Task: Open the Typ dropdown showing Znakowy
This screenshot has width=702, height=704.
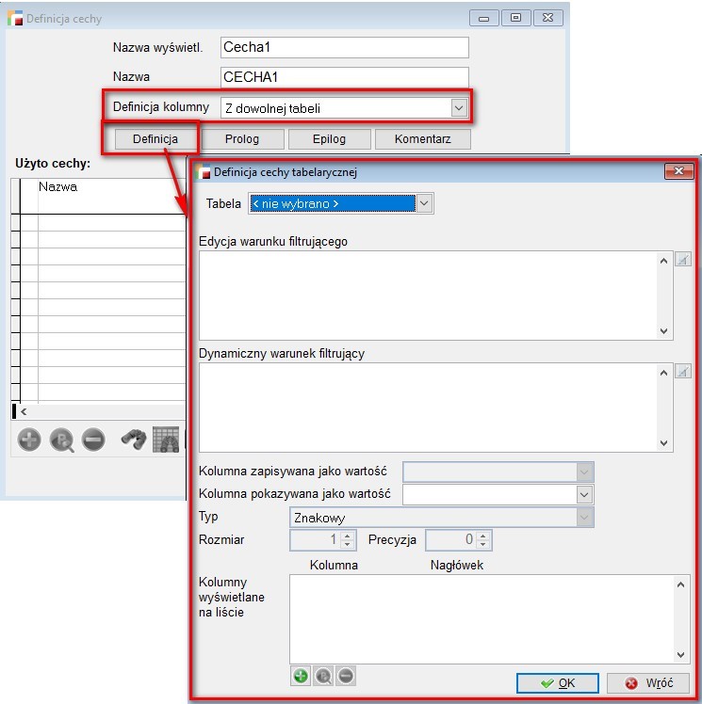Action: tap(584, 518)
